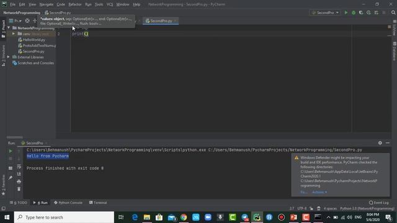Click the restore layout icon in Run panel
The height and width of the screenshot is (223, 397).
[11, 168]
